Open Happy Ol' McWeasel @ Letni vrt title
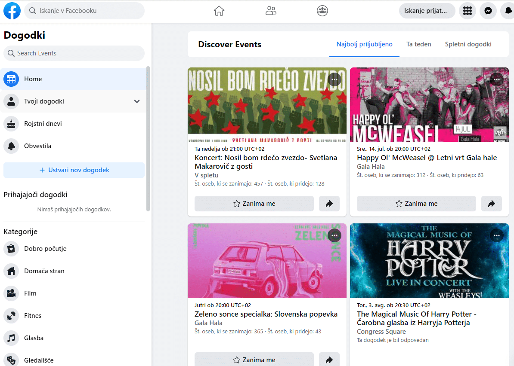 pyautogui.click(x=427, y=158)
